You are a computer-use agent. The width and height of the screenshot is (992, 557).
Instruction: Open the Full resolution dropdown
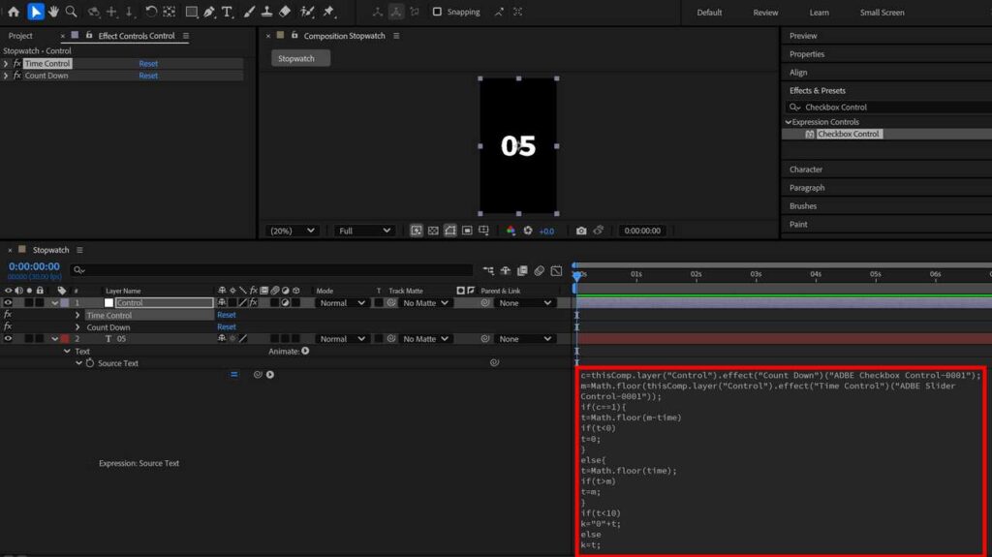tap(364, 231)
